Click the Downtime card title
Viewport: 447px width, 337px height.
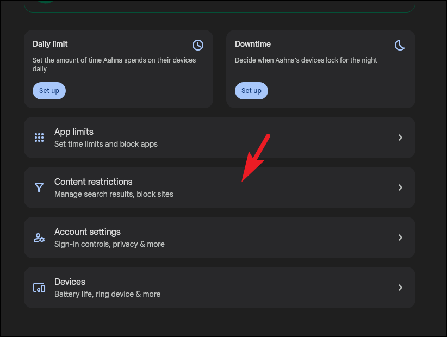coord(253,44)
